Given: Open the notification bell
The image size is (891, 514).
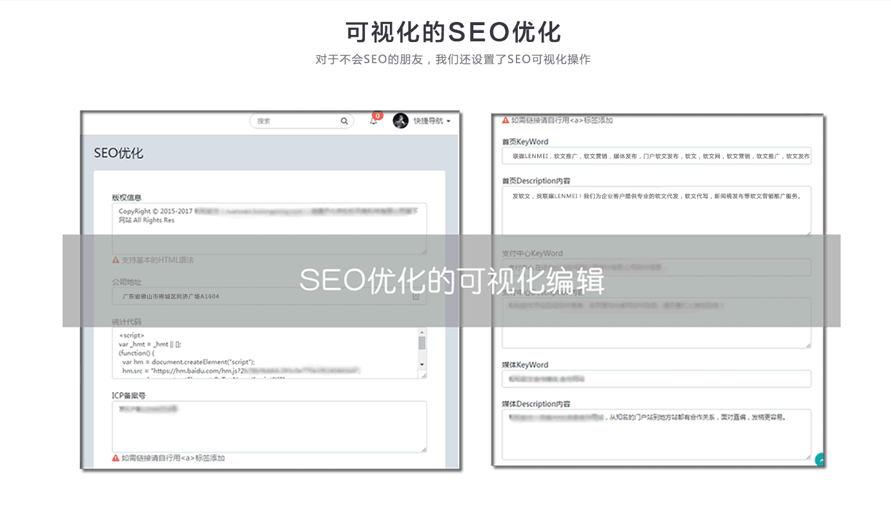Looking at the screenshot, I should [x=373, y=121].
